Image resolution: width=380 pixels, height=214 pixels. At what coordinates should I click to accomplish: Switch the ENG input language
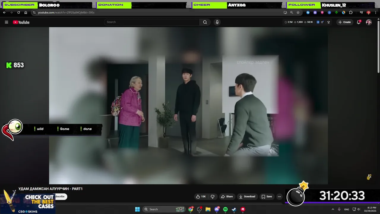tap(347, 209)
